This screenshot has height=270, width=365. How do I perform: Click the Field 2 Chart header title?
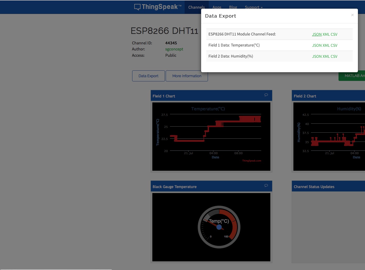click(x=305, y=96)
